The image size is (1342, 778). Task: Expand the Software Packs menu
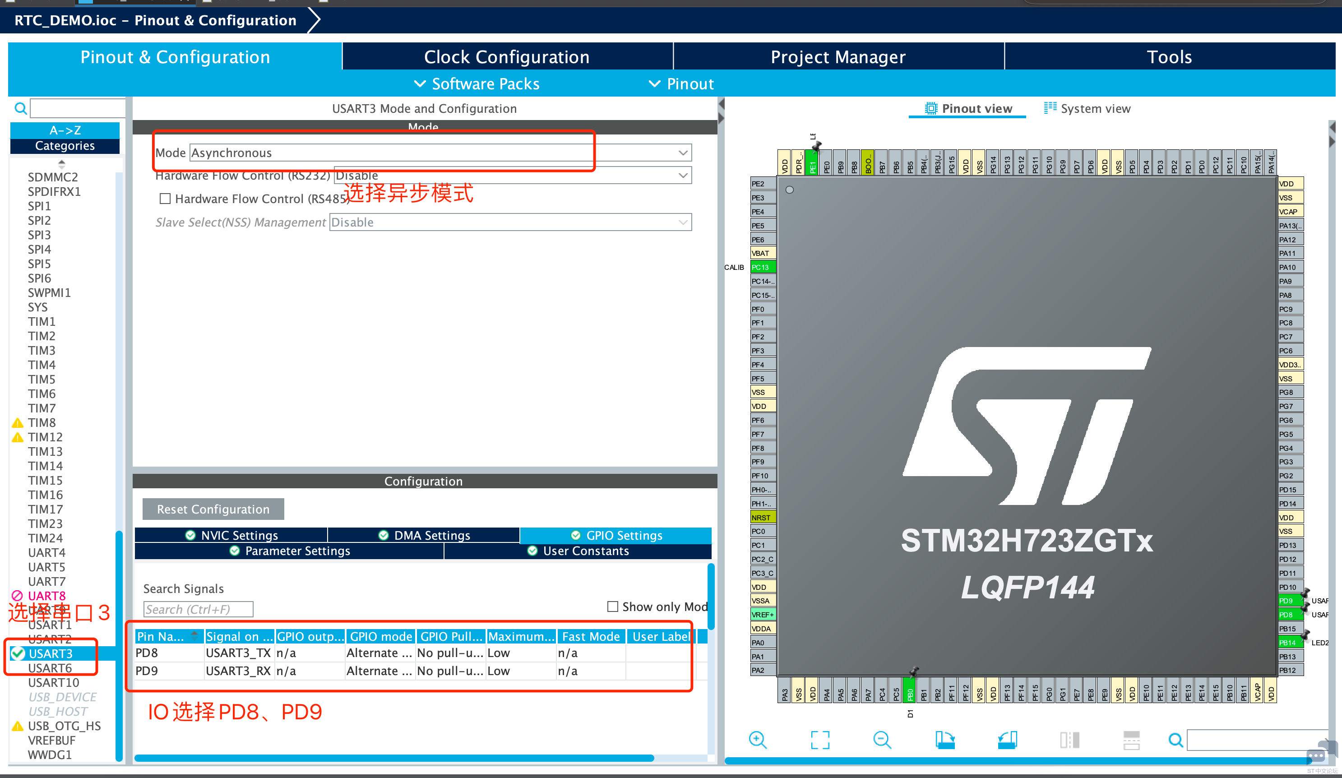(x=477, y=83)
